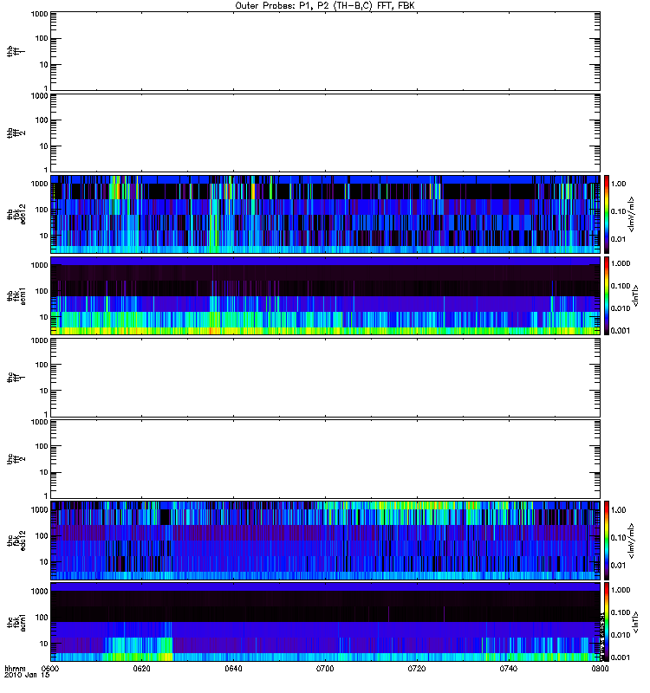The image size is (650, 693).
Task: Click the thb fbk edc12 spectrogram panel
Action: pyautogui.click(x=325, y=214)
